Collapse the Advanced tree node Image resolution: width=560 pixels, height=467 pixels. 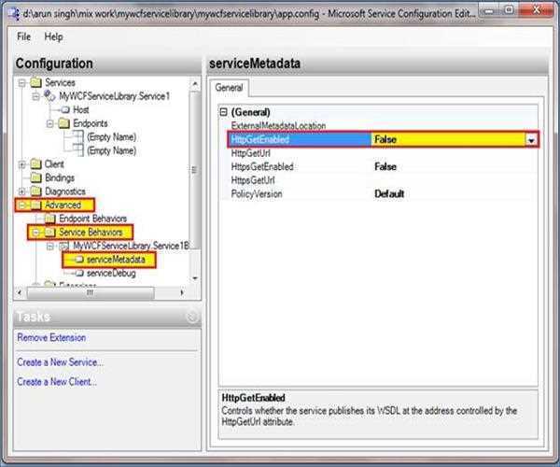tap(22, 205)
